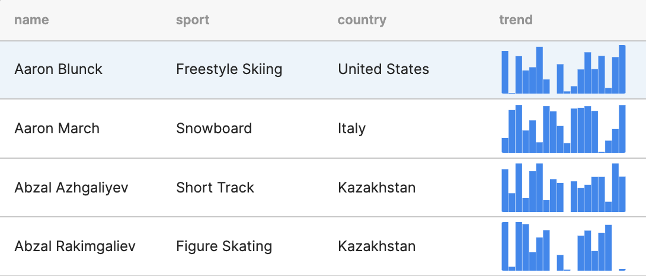Click Kazakhstan in Abzal Rakimgaliev's row
Viewport: 646px width, 276px height.
click(x=376, y=247)
